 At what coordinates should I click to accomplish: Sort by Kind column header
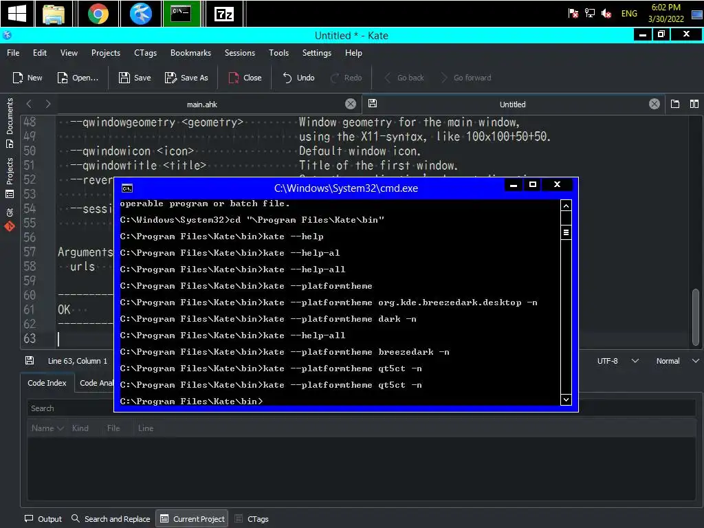[80, 428]
